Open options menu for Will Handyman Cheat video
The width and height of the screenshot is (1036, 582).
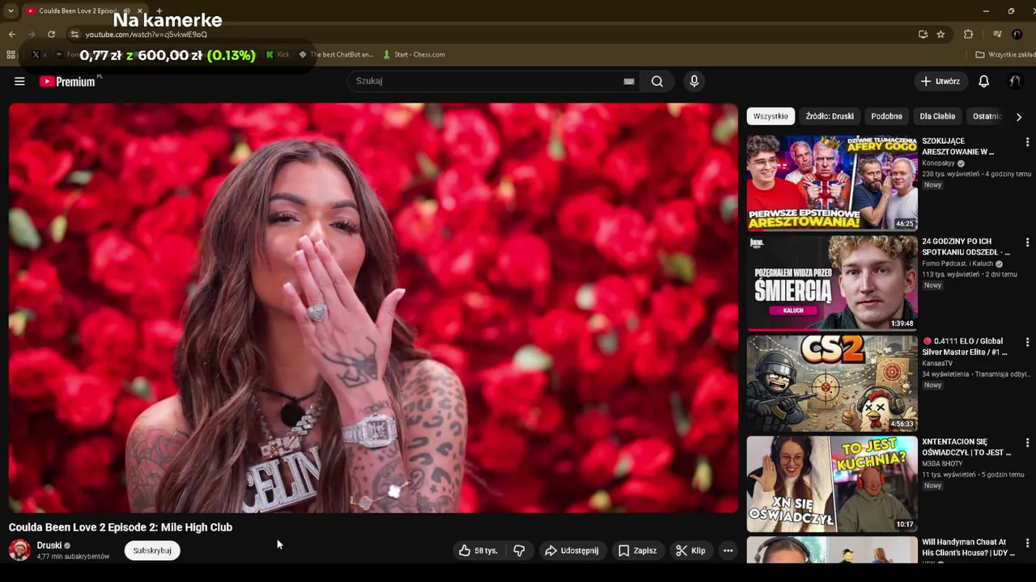1027,542
